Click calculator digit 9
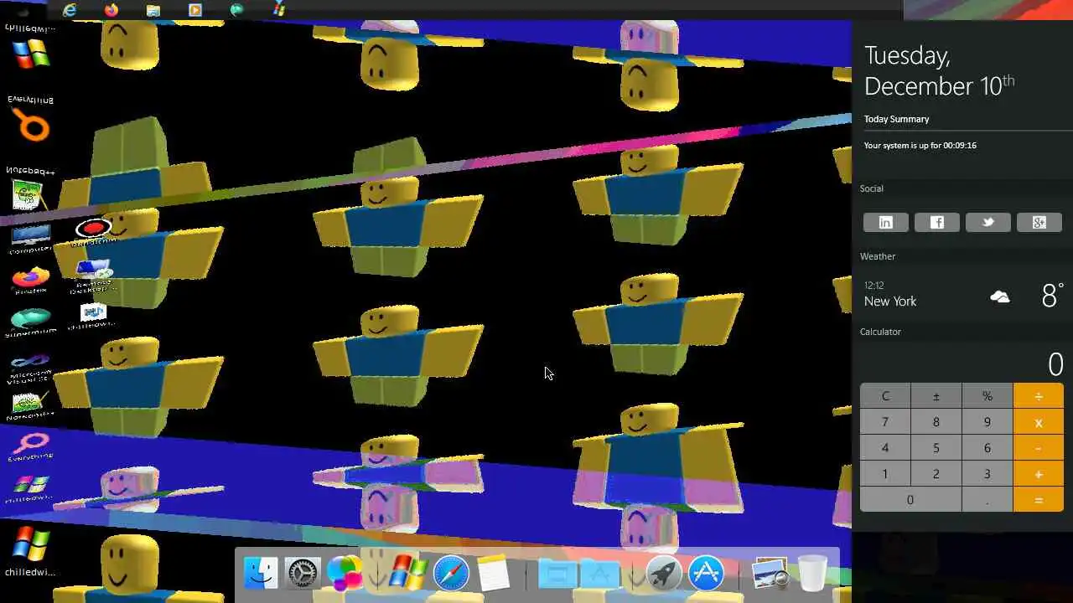 (987, 422)
